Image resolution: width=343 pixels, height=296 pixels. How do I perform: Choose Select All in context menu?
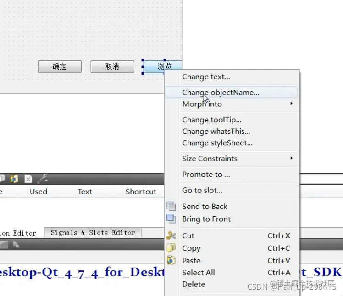coord(232,273)
